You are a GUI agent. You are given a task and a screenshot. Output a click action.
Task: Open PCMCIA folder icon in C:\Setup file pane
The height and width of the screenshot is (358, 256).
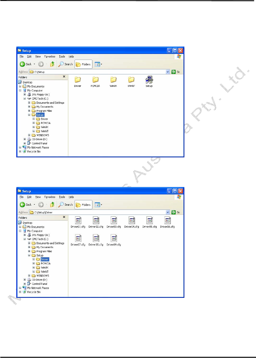[x=95, y=80]
